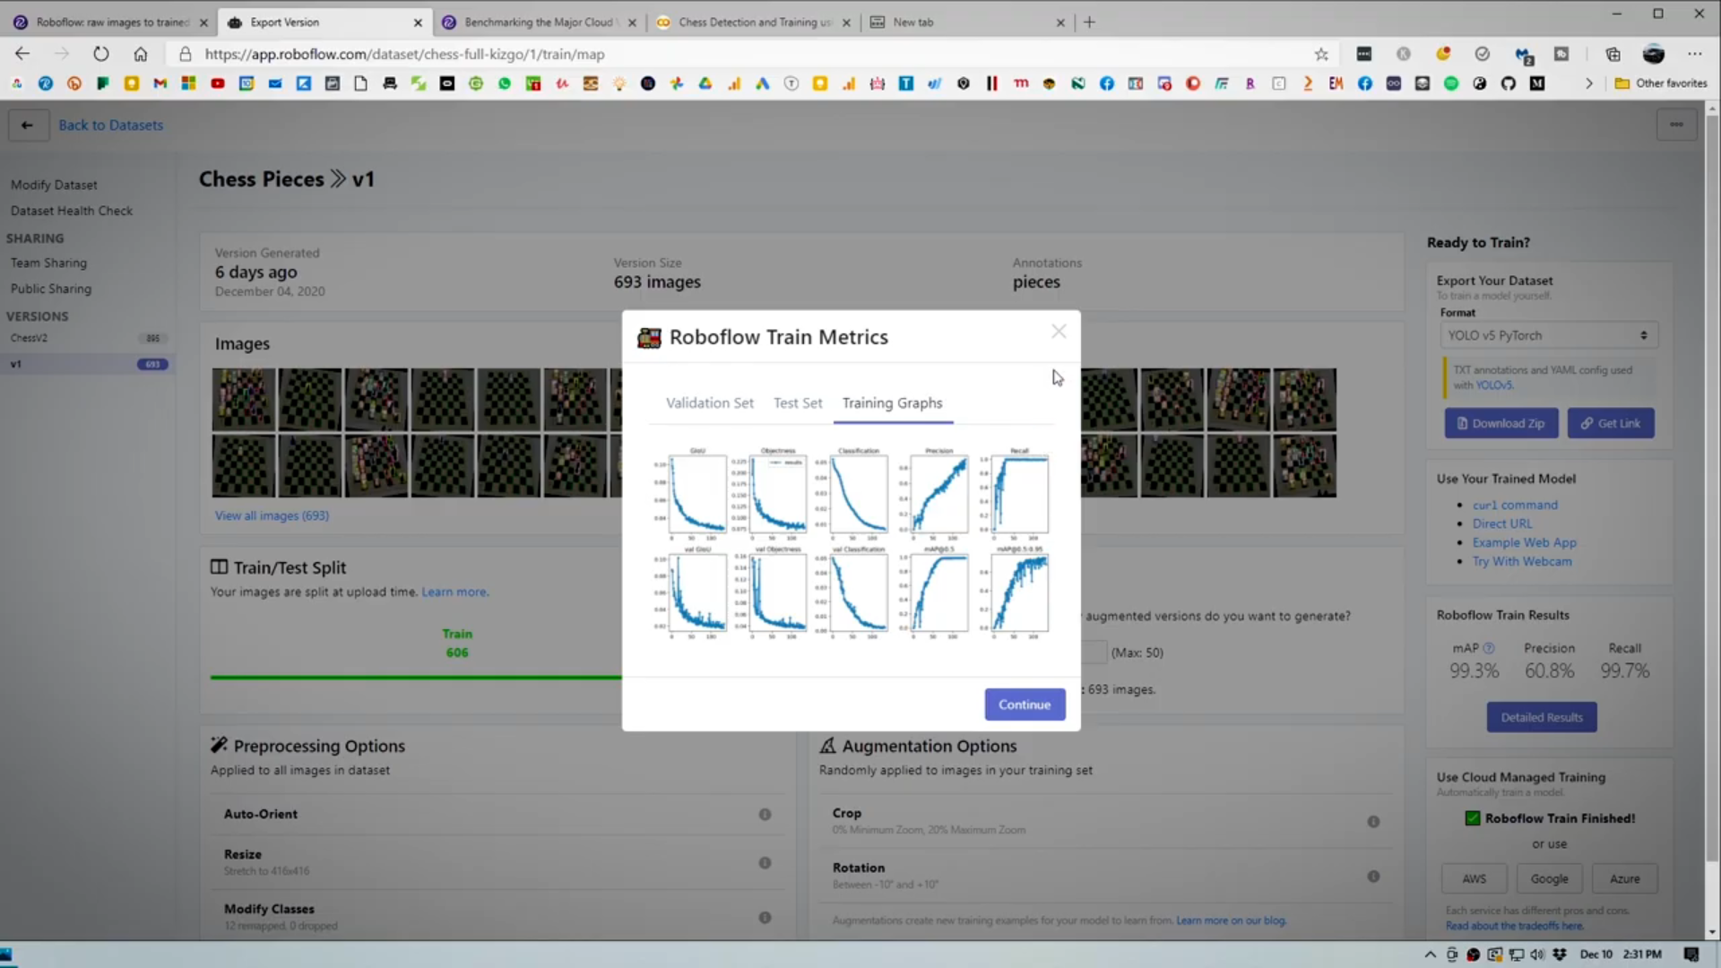Open the three-dot options menu
This screenshot has width=1721, height=968.
[1676, 125]
